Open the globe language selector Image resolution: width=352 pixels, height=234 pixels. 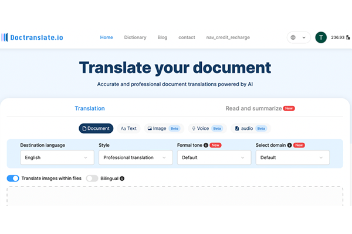(299, 37)
